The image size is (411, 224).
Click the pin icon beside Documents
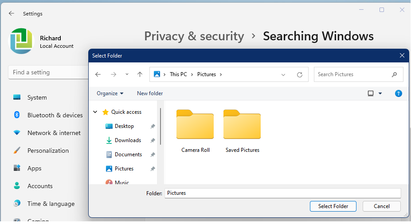click(x=153, y=154)
